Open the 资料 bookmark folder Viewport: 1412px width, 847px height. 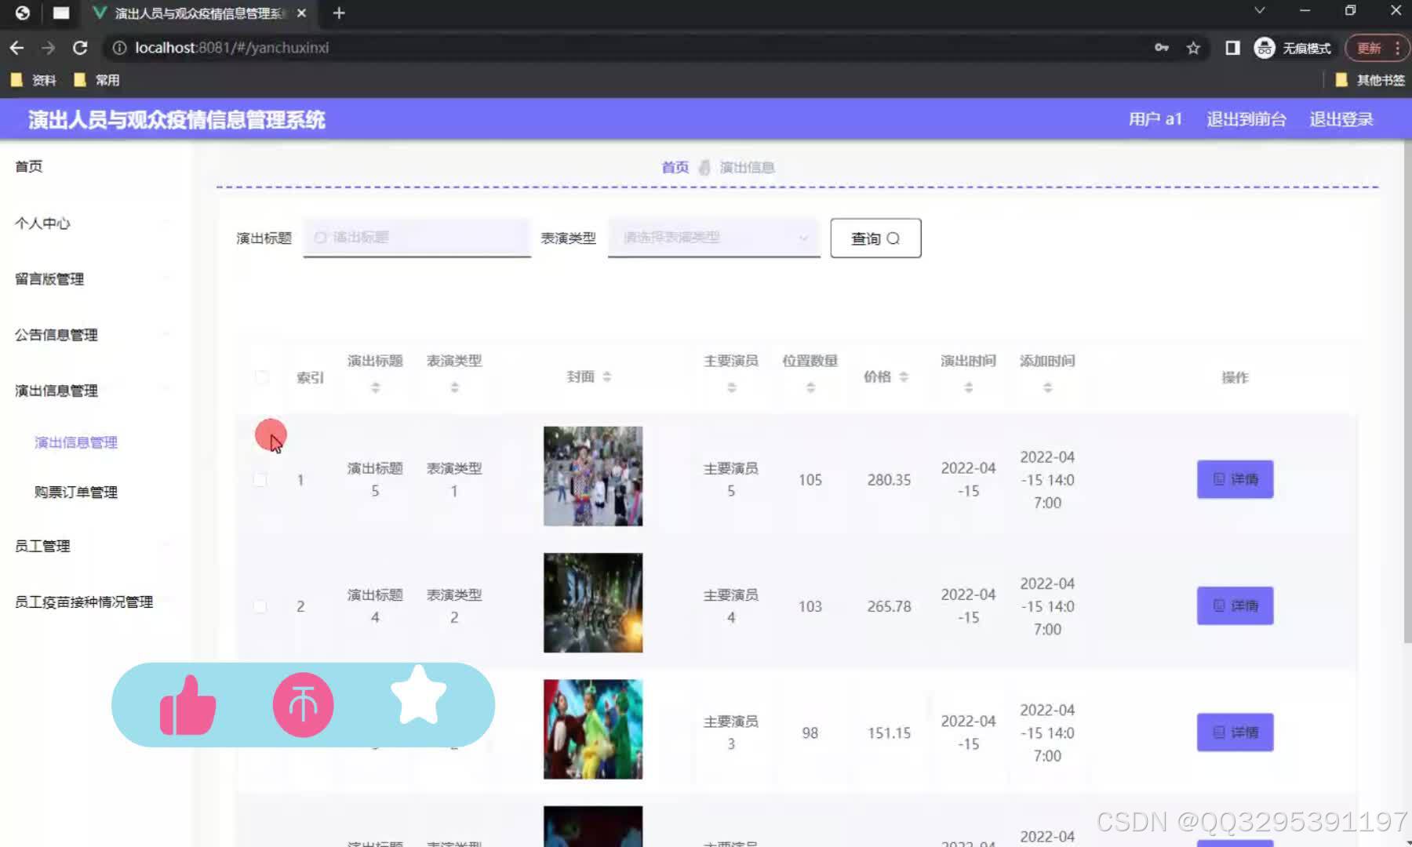[x=34, y=80]
